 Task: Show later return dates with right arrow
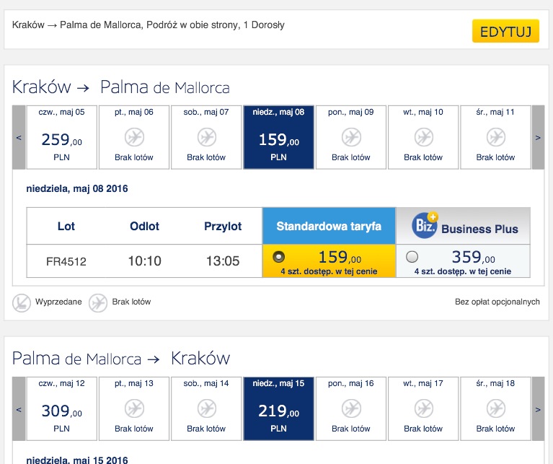tap(538, 409)
